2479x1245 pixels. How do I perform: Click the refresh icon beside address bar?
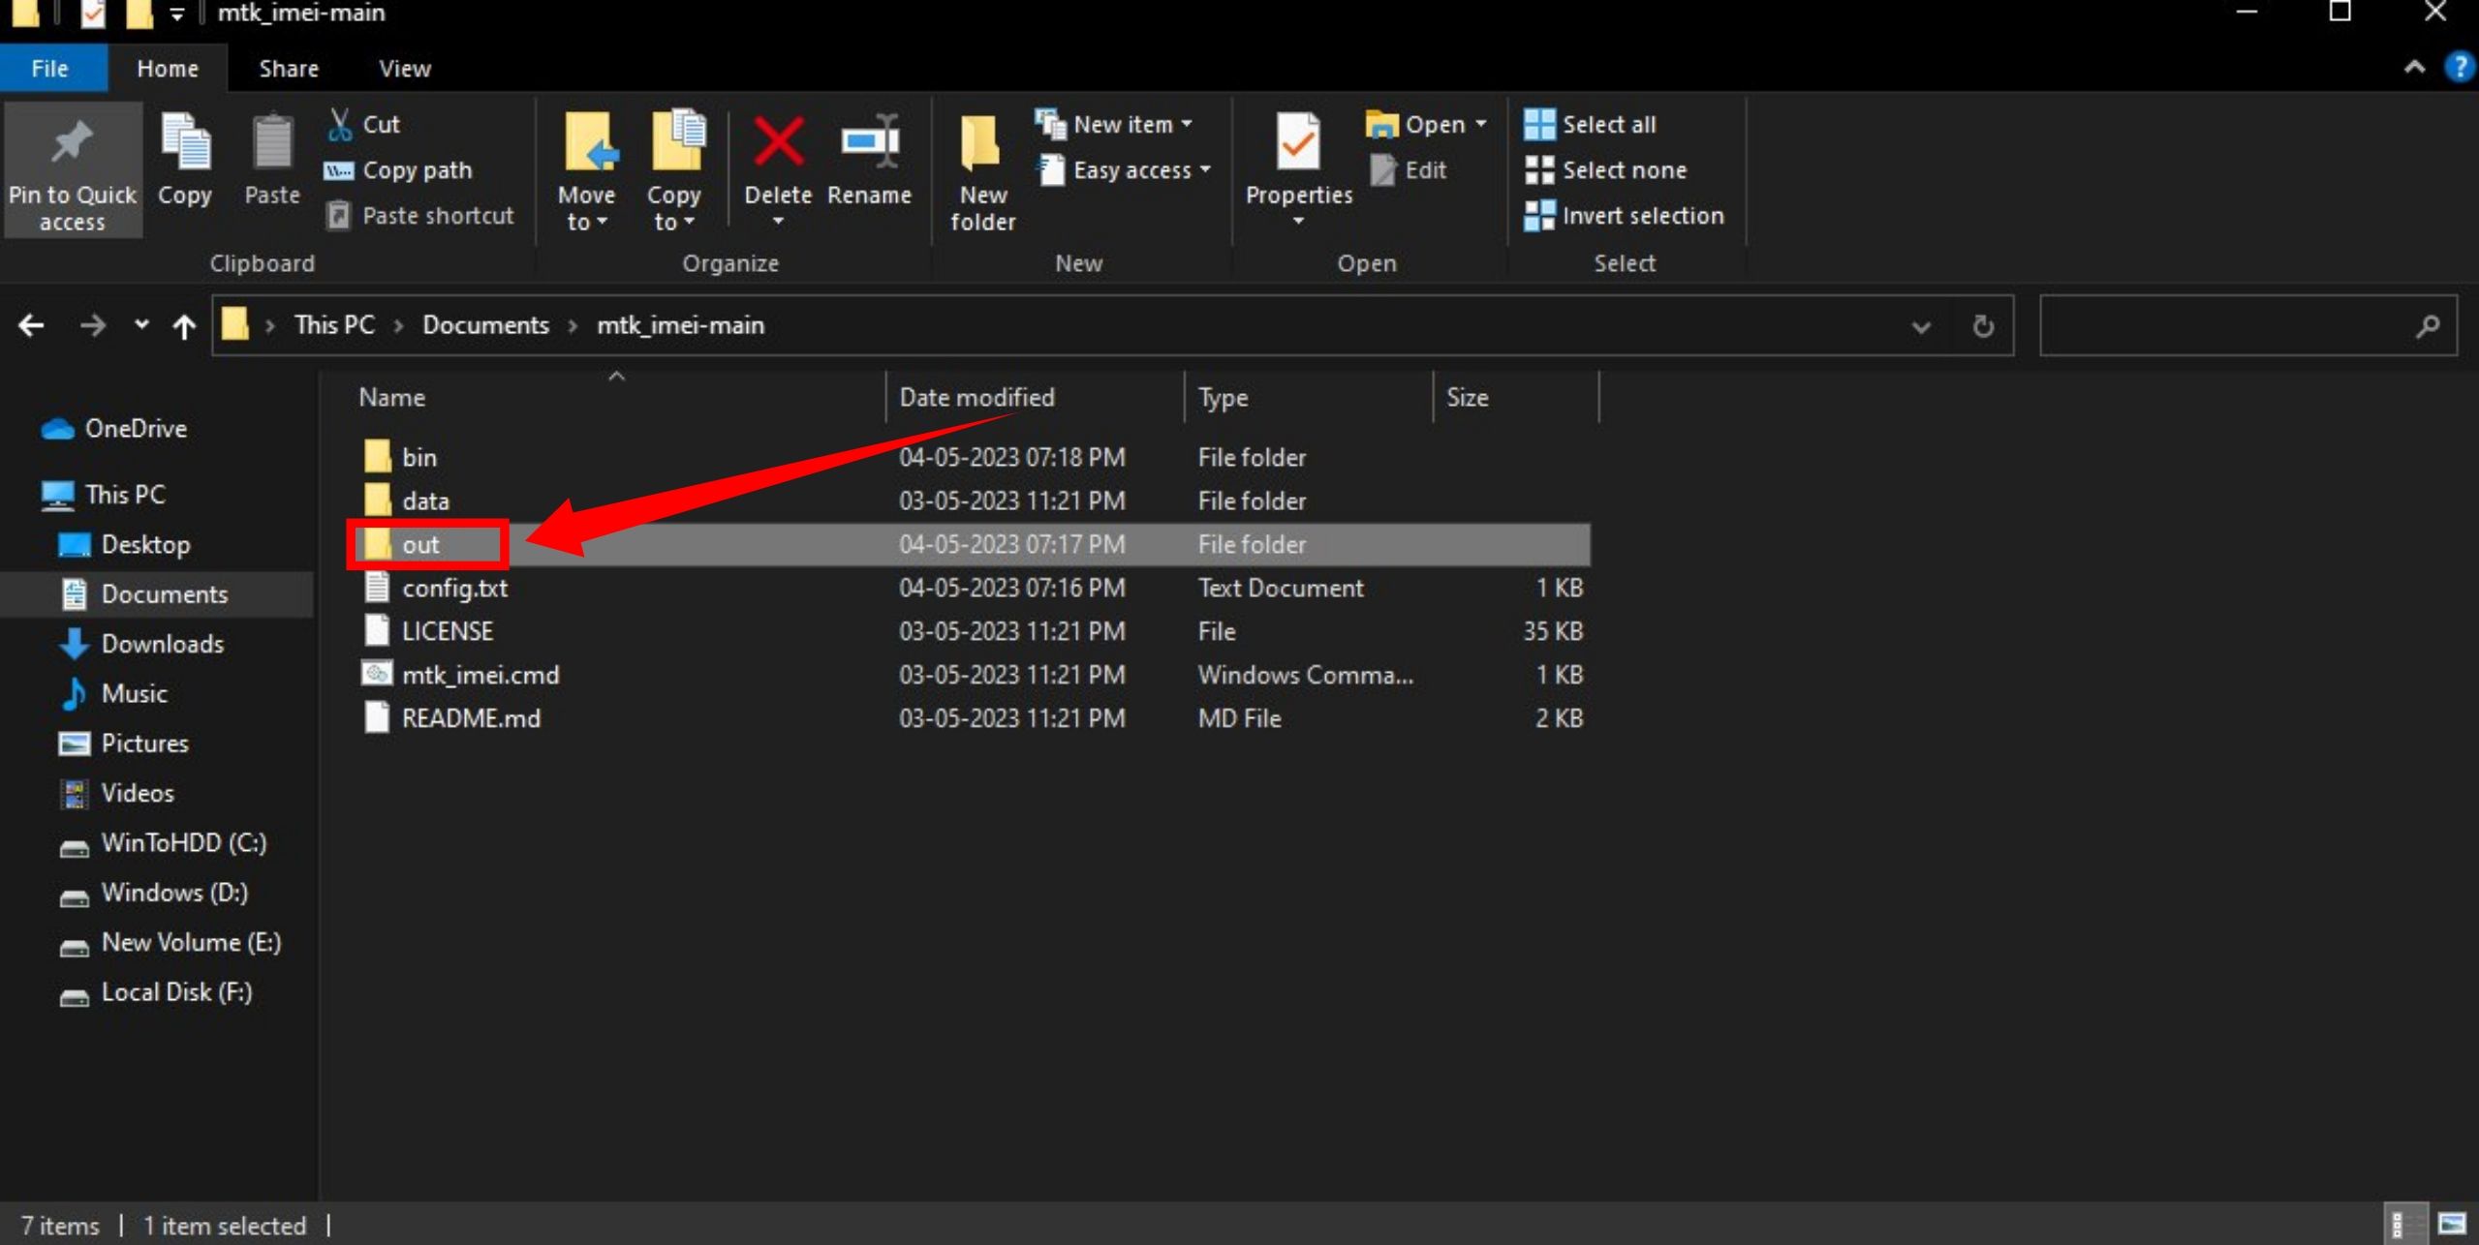(1983, 326)
